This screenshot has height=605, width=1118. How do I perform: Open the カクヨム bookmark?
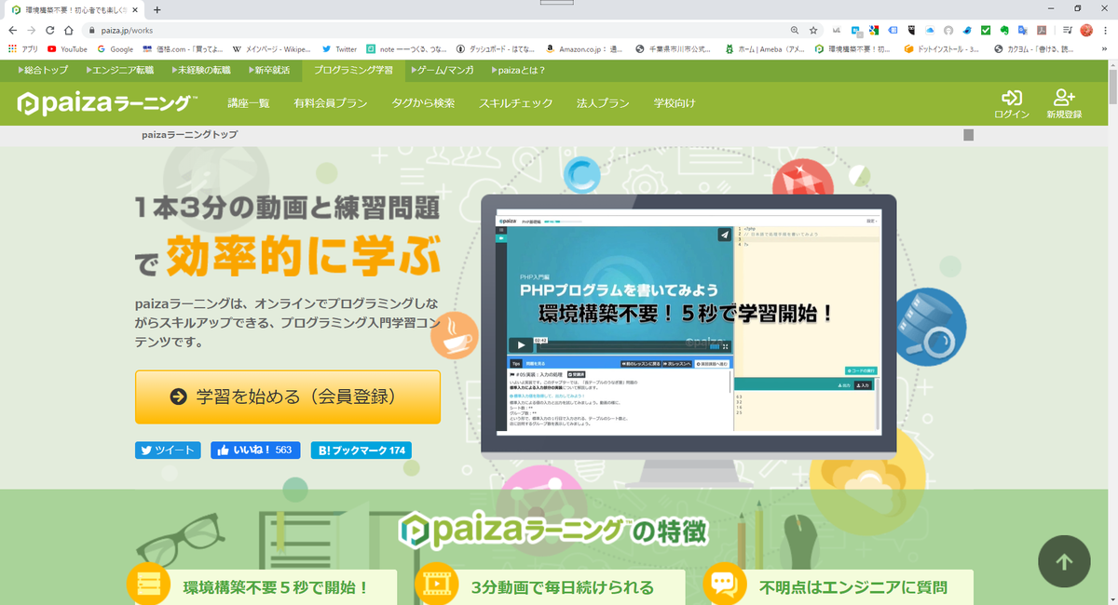(x=1032, y=48)
